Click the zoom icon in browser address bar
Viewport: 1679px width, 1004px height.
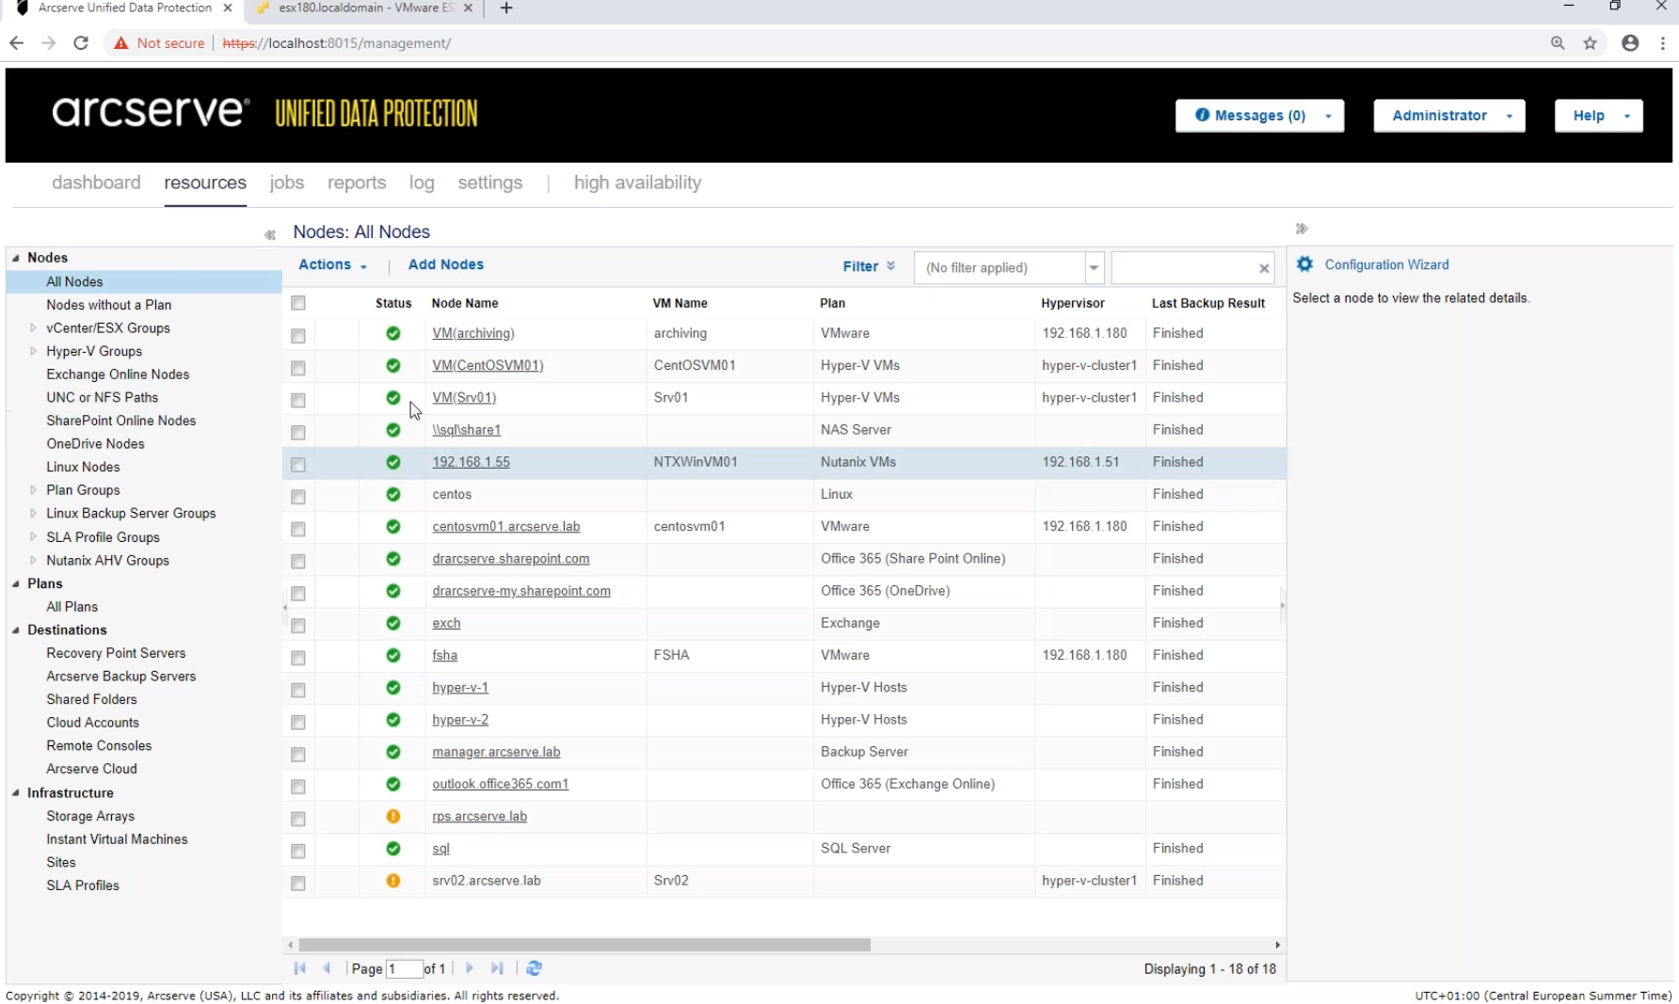click(x=1559, y=42)
